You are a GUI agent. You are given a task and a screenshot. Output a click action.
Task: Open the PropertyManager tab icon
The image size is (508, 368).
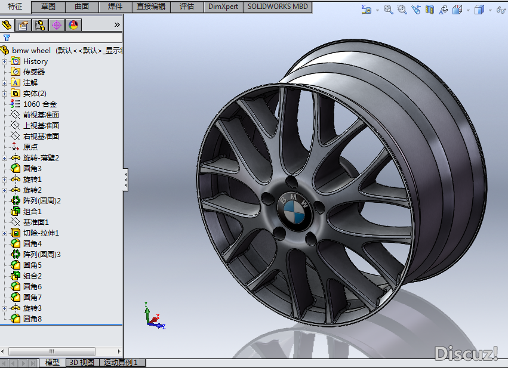coord(23,25)
